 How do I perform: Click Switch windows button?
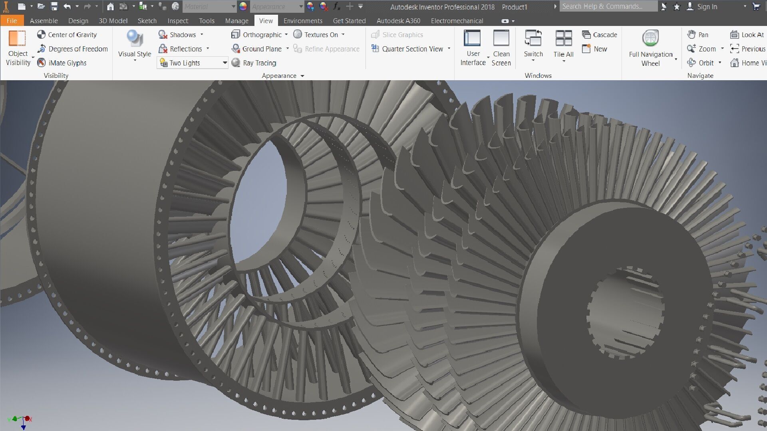click(533, 45)
